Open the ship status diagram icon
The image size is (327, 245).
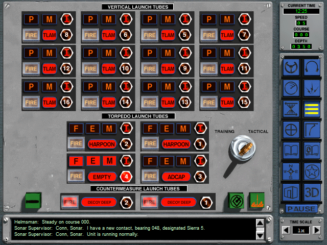click(x=291, y=192)
